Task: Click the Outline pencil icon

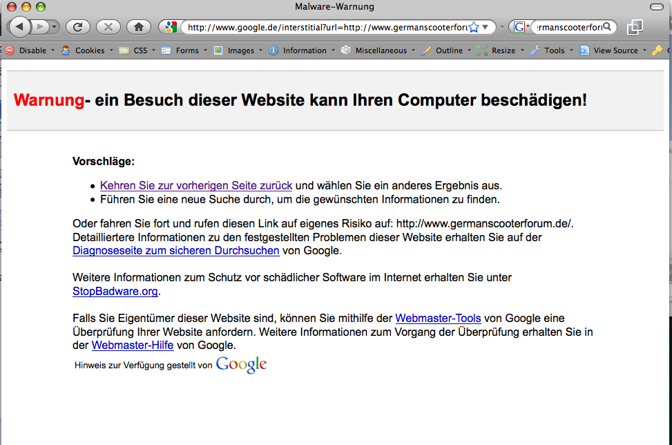Action: click(x=426, y=50)
